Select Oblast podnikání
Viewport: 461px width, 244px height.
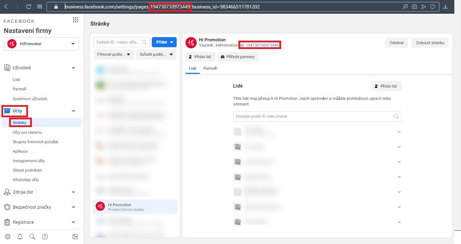[x=28, y=170]
